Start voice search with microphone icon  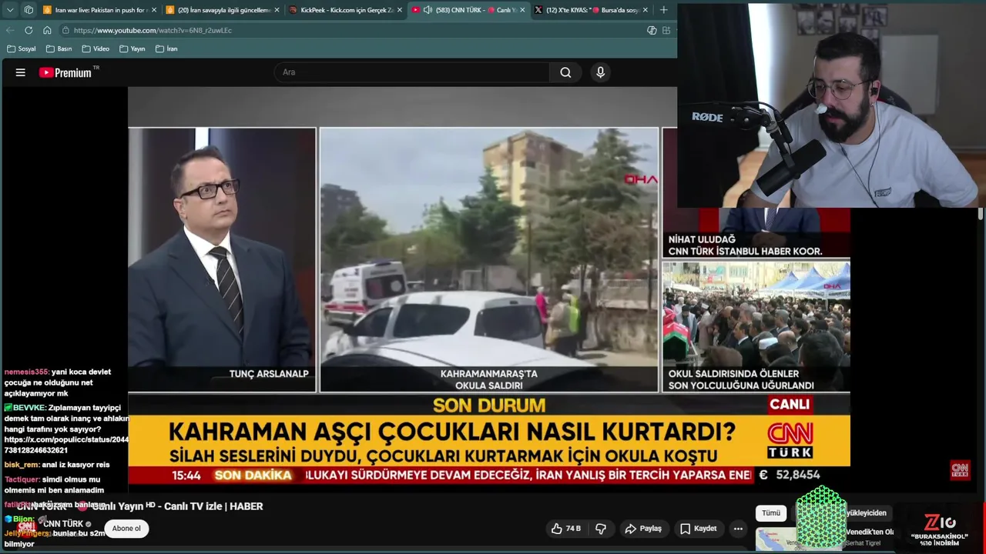[601, 72]
